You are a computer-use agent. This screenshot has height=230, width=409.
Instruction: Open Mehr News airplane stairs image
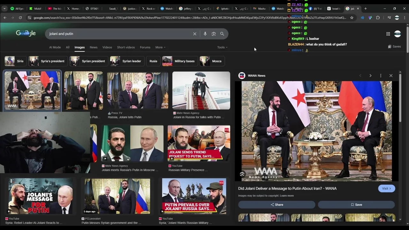[x=201, y=90]
